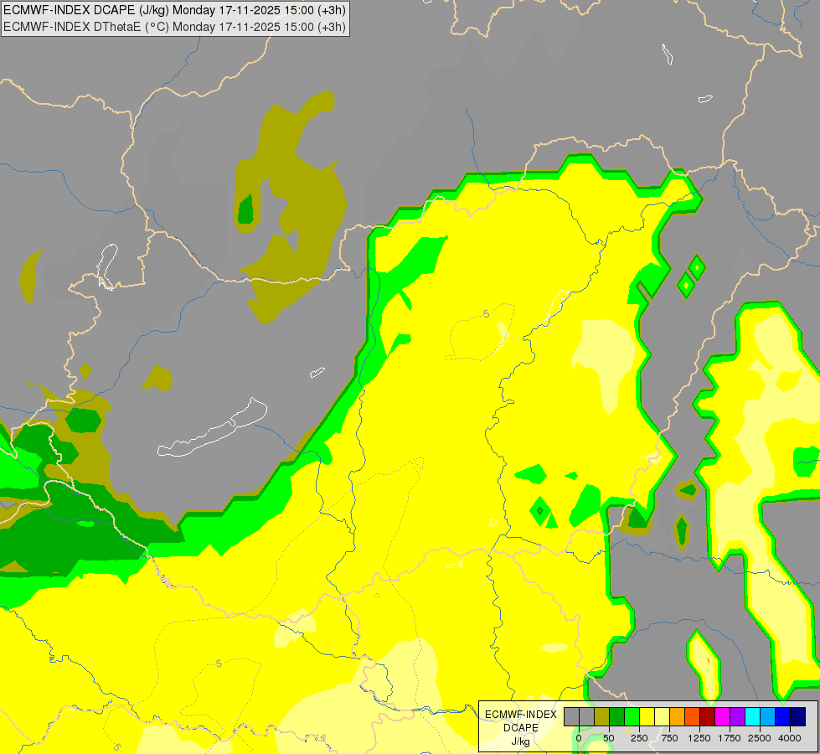820x754 pixels.
Task: Click the legend value label 50
Action: point(609,738)
